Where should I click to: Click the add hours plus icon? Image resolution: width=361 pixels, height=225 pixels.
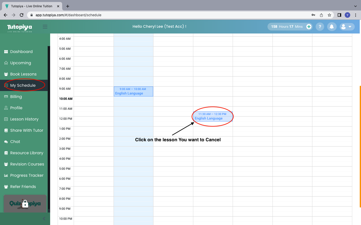tap(309, 27)
